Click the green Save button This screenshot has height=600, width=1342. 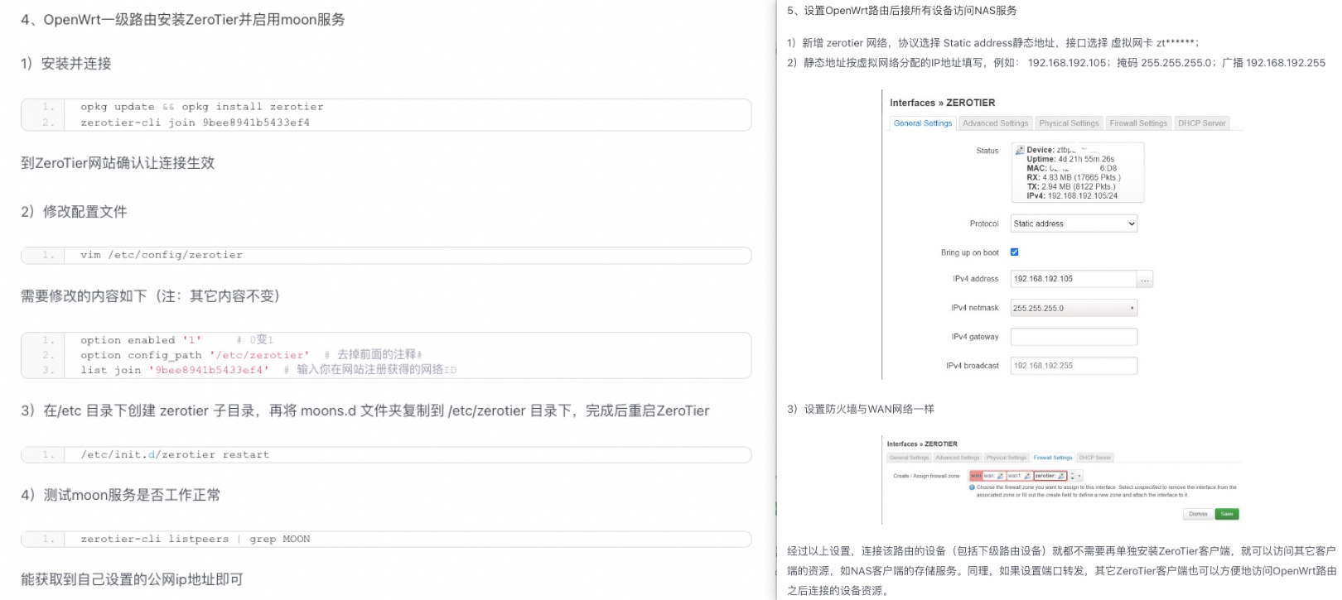point(1227,514)
